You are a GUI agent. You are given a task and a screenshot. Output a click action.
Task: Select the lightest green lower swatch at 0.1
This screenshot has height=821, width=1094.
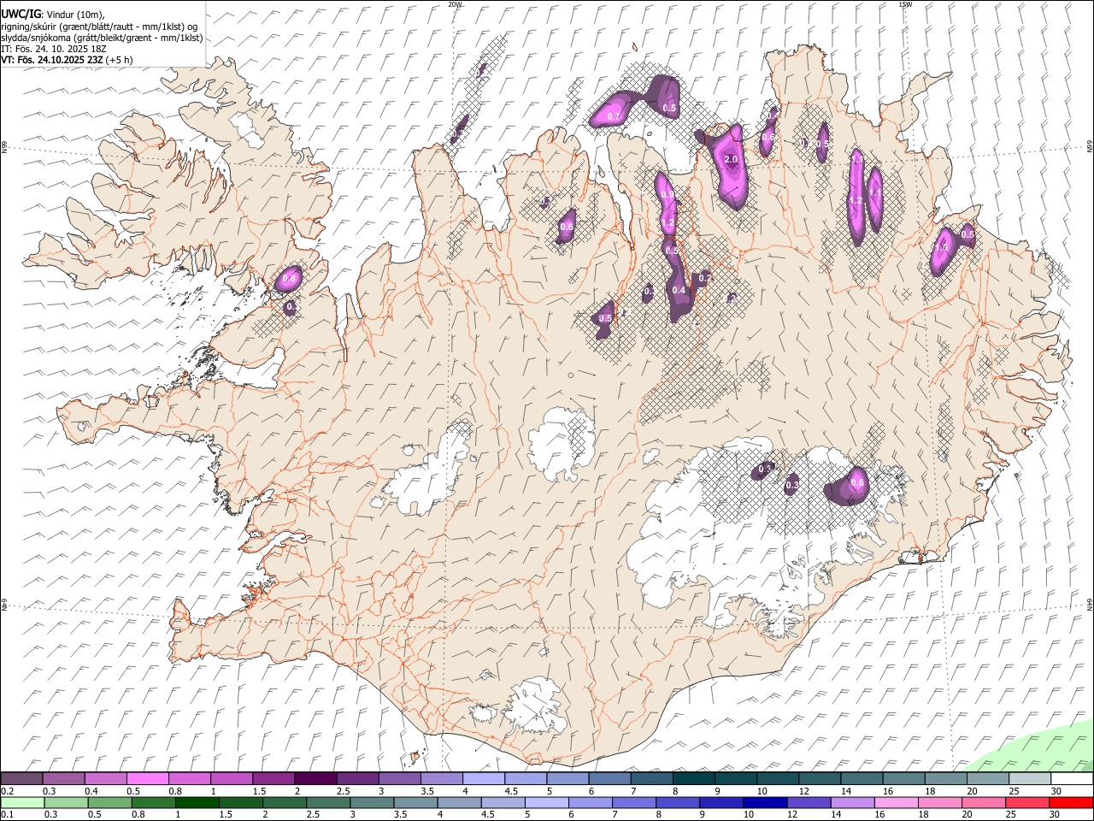click(23, 802)
